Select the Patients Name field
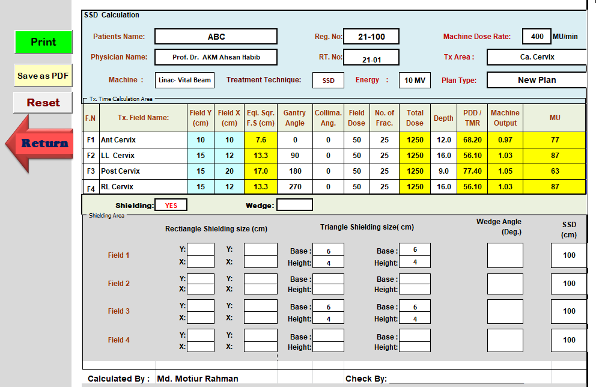Image resolution: width=596 pixels, height=387 pixels. coord(216,37)
